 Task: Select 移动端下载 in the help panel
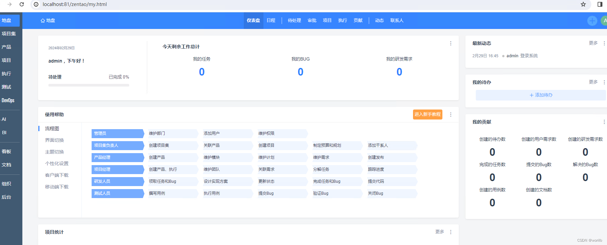coord(57,187)
